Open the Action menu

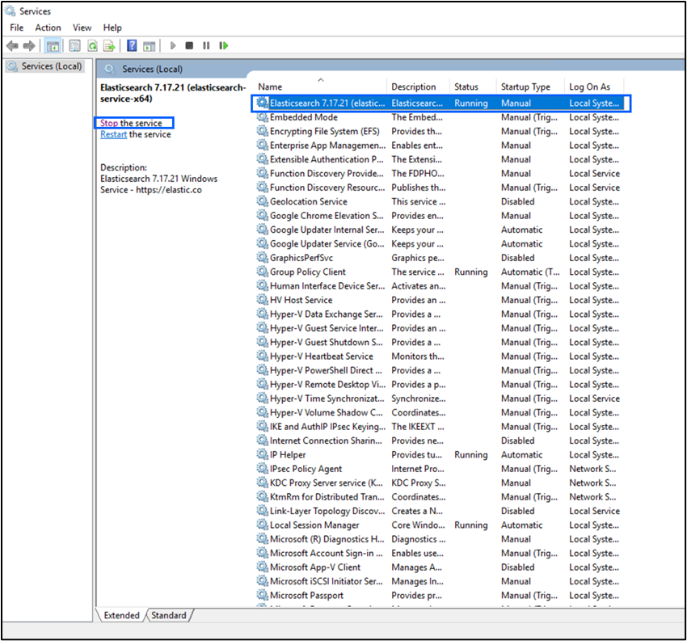[48, 27]
